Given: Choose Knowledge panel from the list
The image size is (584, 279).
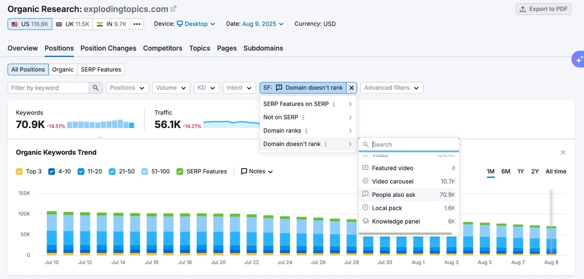Looking at the screenshot, I should (409, 221).
